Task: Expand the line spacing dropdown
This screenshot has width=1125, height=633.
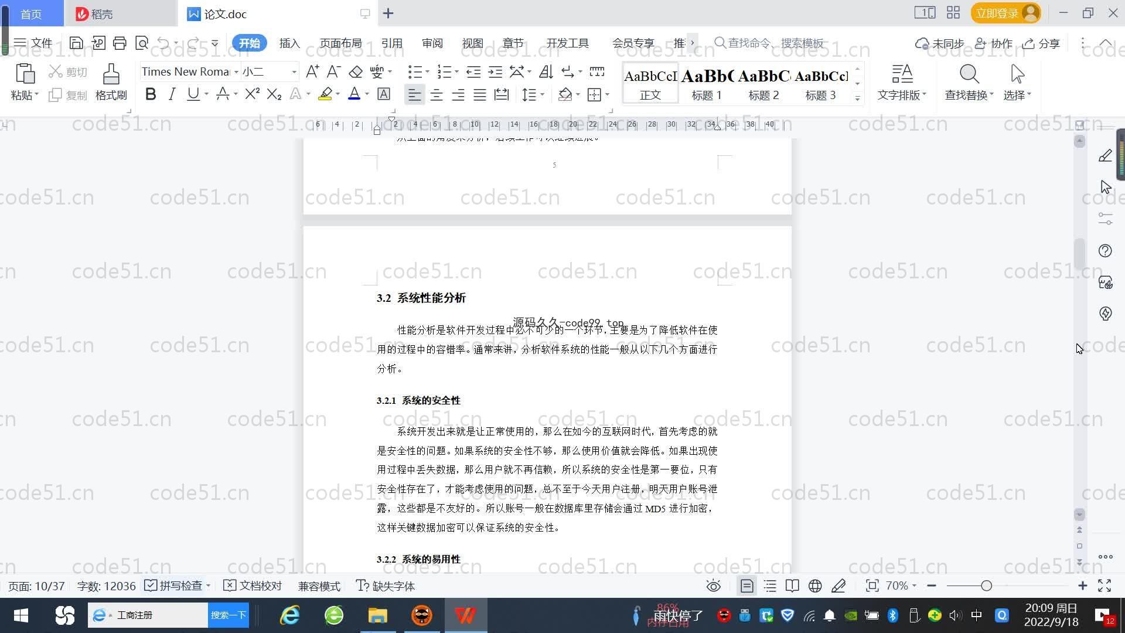Action: tap(543, 94)
